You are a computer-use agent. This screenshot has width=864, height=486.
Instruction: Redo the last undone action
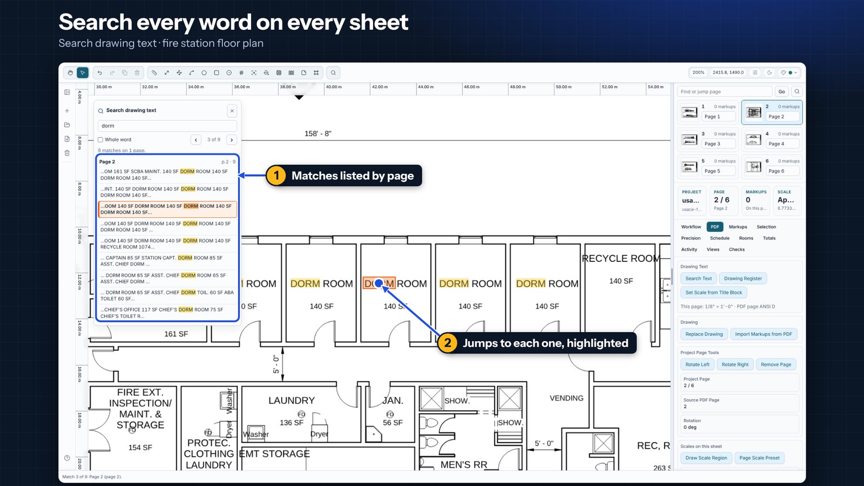pyautogui.click(x=112, y=72)
